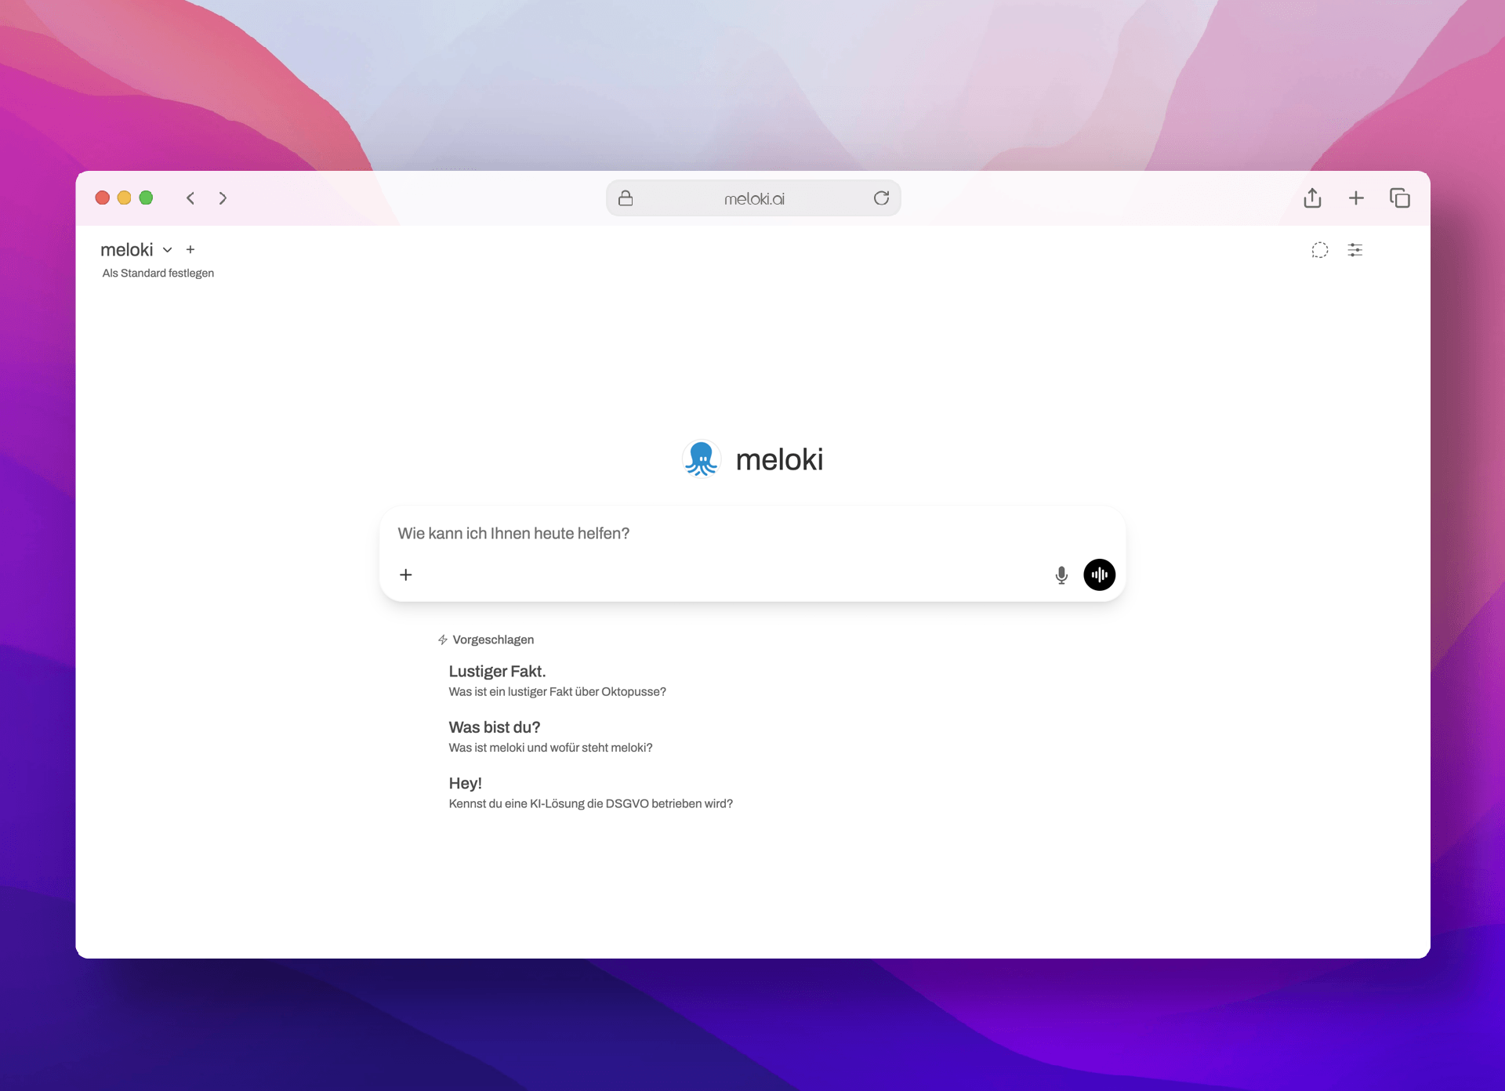
Task: Select the 'Lustiger Fakt.' suggestion
Action: (x=497, y=672)
